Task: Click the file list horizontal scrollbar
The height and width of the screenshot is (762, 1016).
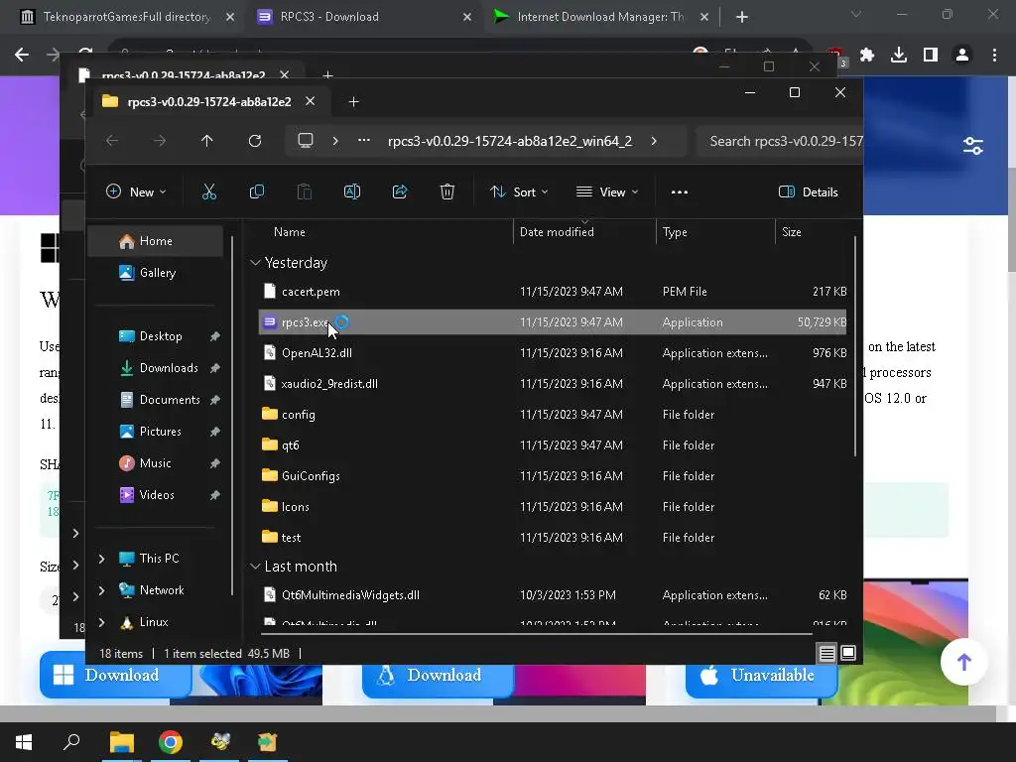Action: coord(537,634)
